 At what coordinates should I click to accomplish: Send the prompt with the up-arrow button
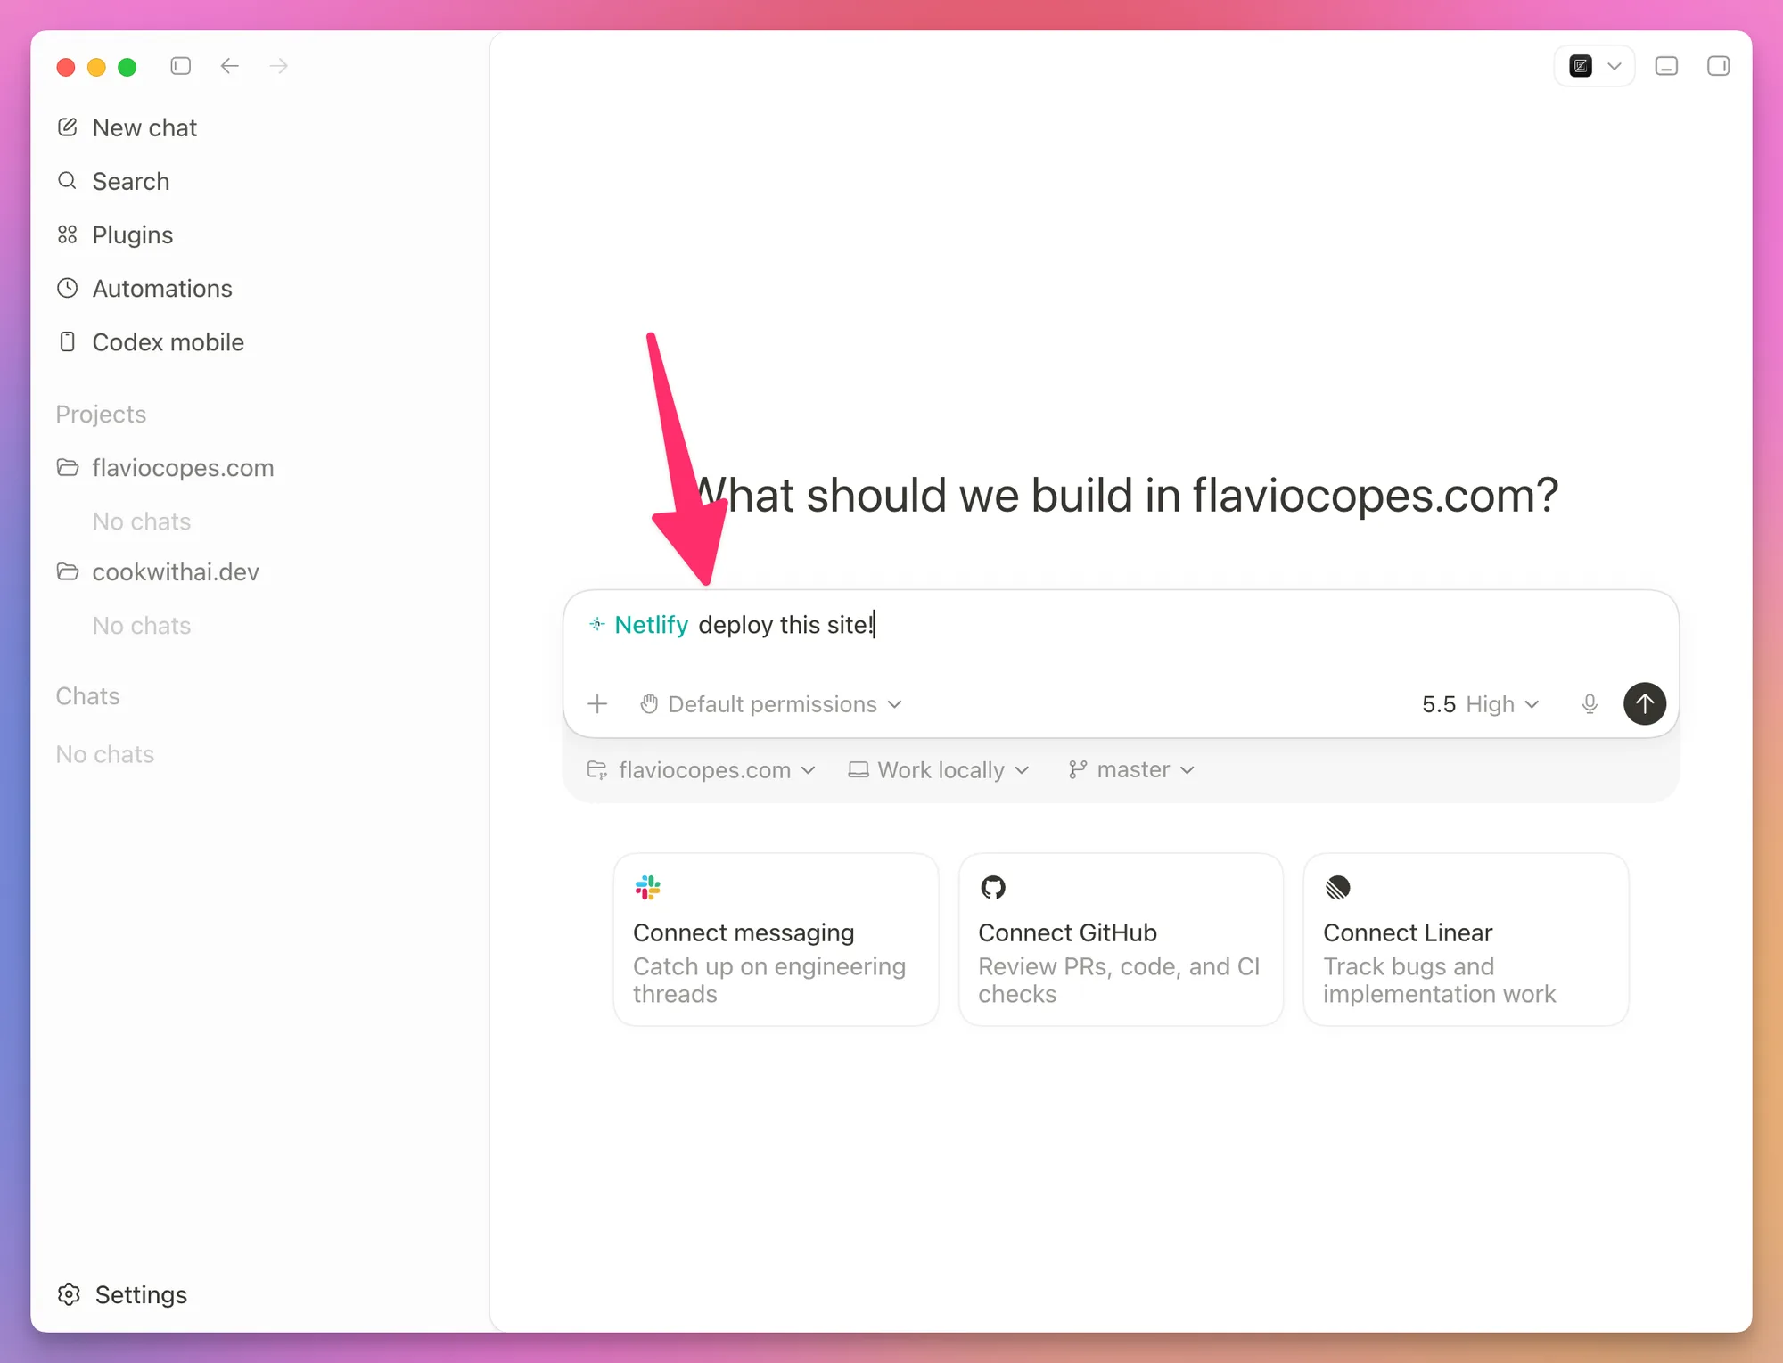(1645, 704)
